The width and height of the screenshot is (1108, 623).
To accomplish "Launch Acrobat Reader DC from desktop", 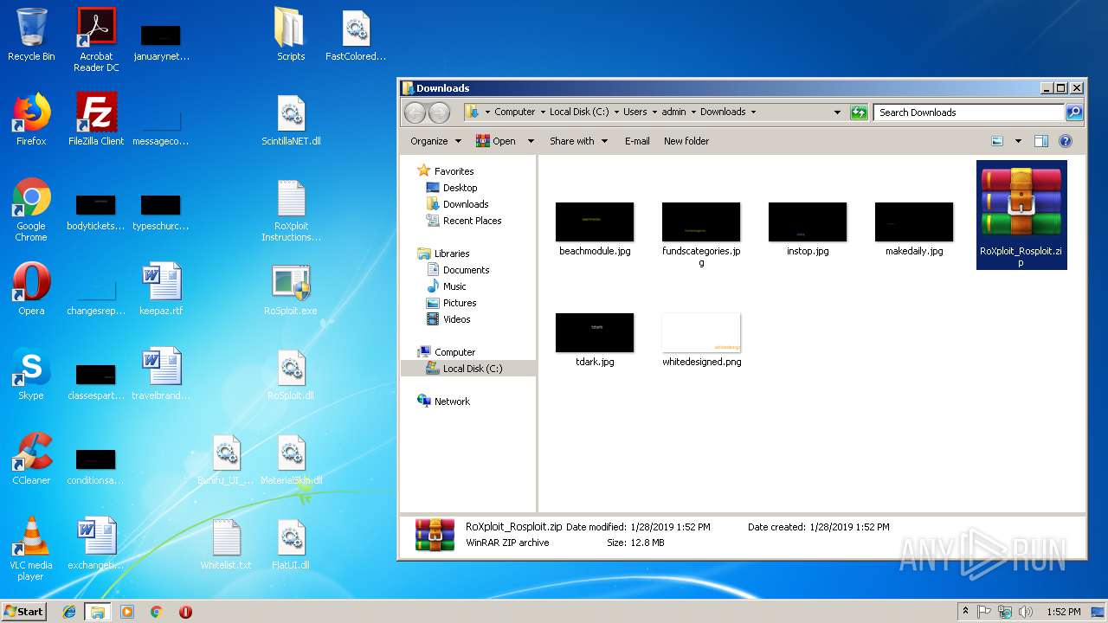I will tap(96, 40).
